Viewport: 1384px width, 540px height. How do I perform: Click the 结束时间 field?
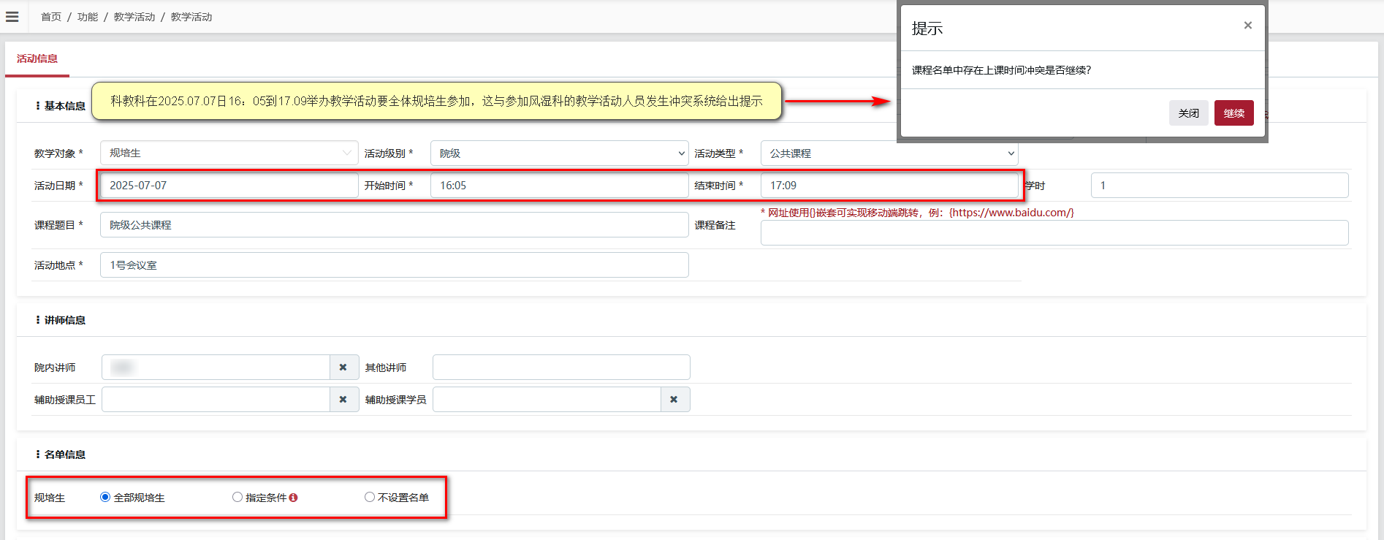pyautogui.click(x=889, y=186)
